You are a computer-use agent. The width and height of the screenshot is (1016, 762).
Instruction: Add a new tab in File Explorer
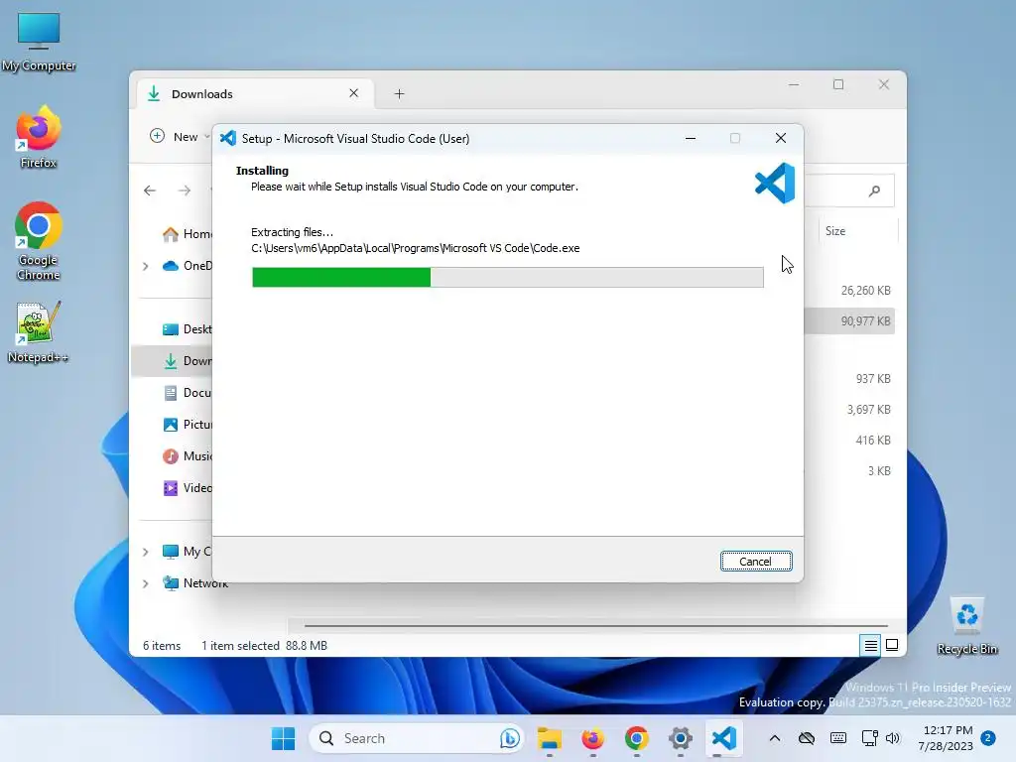[399, 94]
